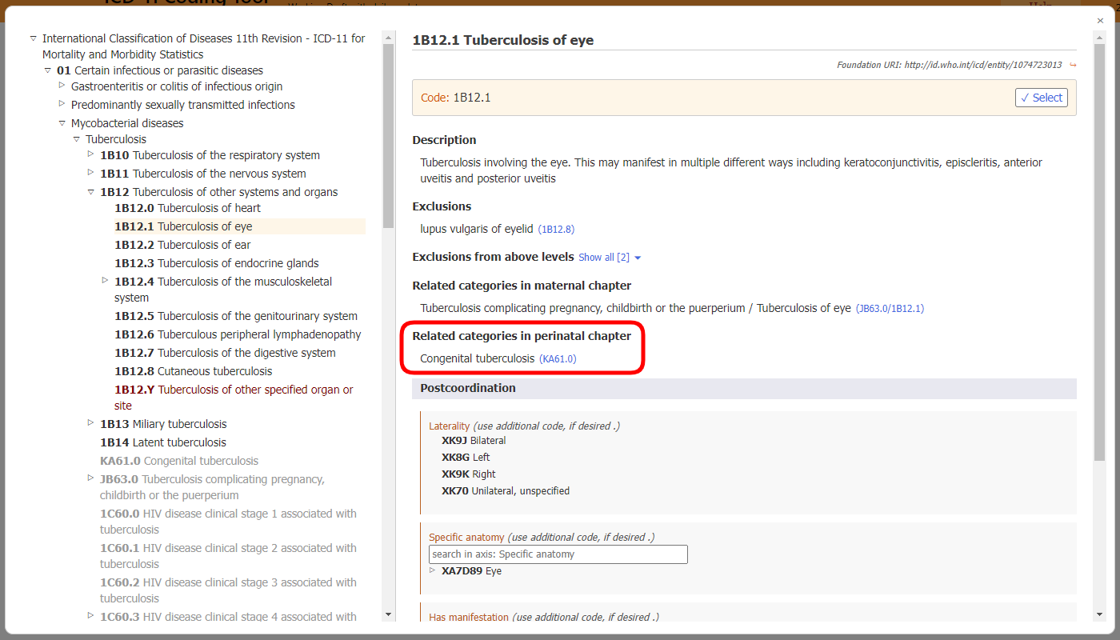Select 1B12.3 Tuberculosis of endocrine glands
The image size is (1120, 640).
tap(216, 262)
